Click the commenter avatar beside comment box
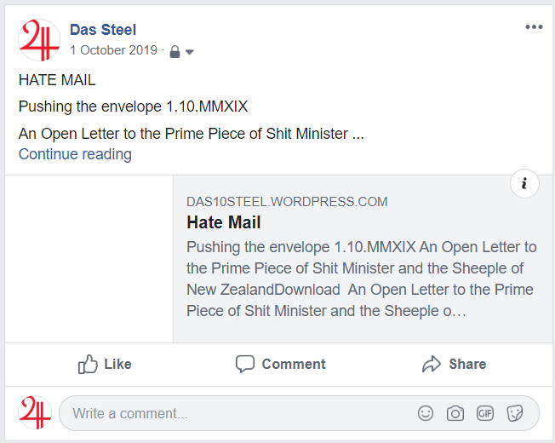This screenshot has height=443, width=555. [x=35, y=412]
